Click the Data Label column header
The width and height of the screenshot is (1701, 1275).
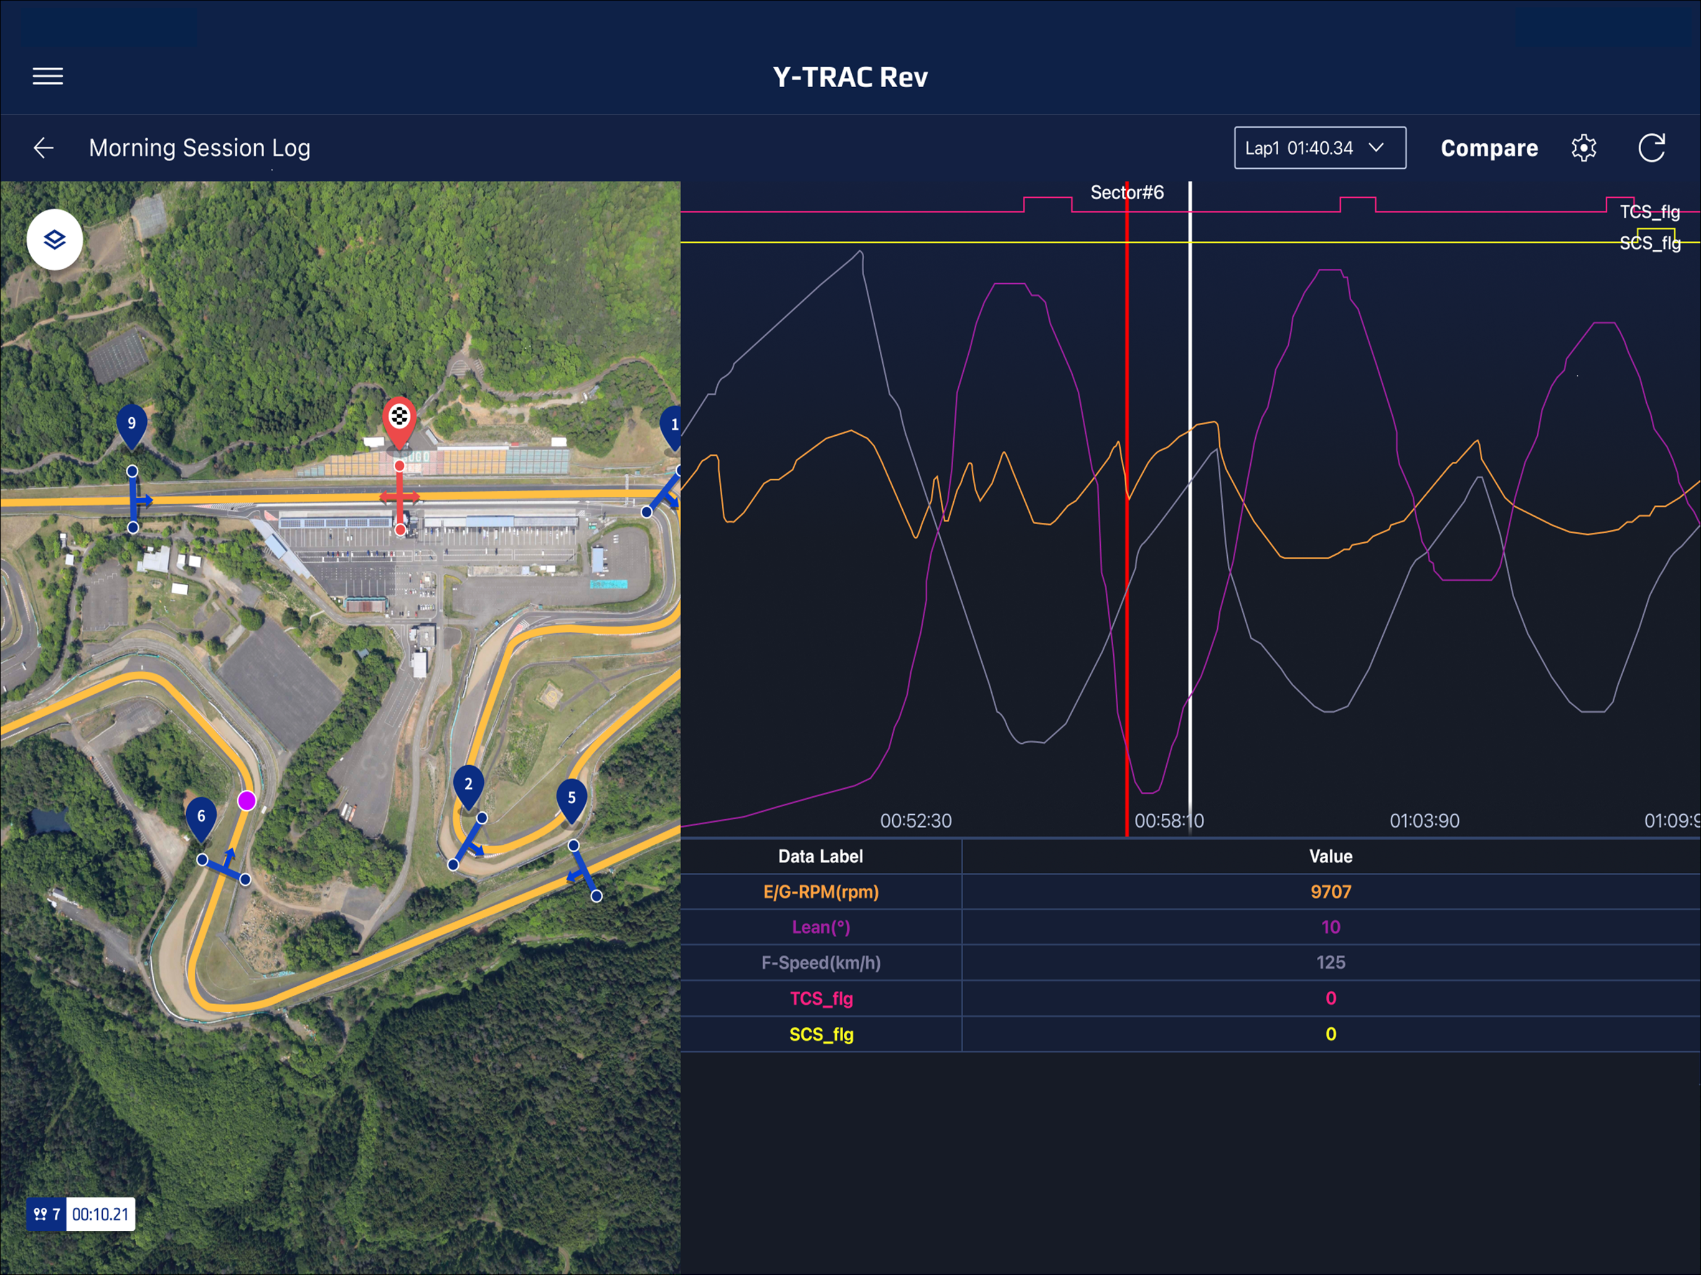(821, 857)
